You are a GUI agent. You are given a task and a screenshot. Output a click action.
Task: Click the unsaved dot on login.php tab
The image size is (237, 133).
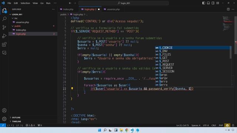pos(99,9)
